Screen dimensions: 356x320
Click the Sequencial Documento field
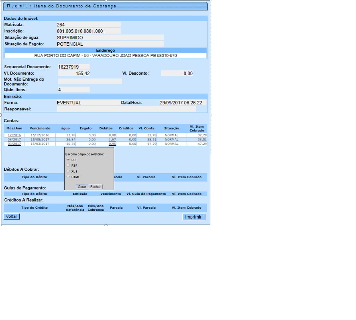pyautogui.click(x=74, y=67)
